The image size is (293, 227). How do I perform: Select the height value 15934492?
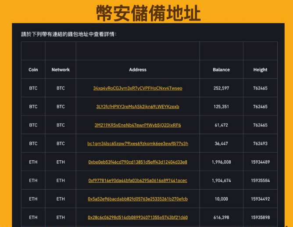point(260,199)
